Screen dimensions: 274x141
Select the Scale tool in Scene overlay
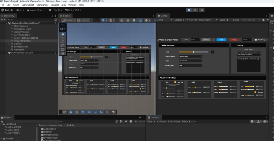[x=63, y=46]
